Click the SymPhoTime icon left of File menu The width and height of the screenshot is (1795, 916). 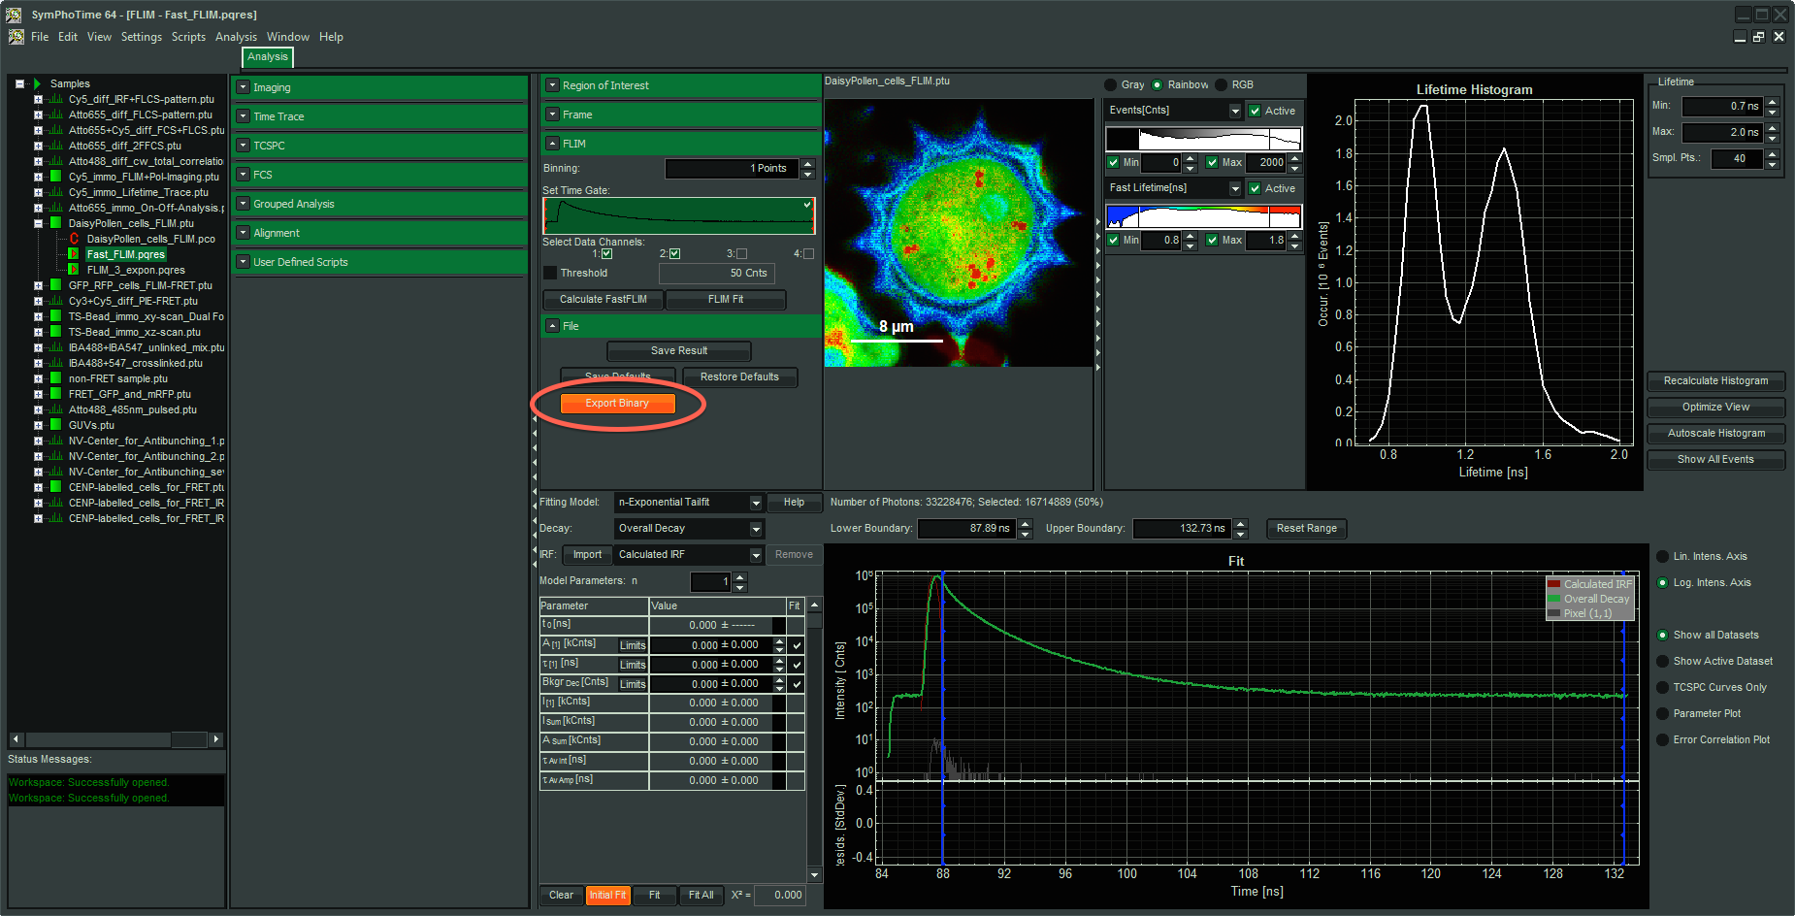(16, 37)
